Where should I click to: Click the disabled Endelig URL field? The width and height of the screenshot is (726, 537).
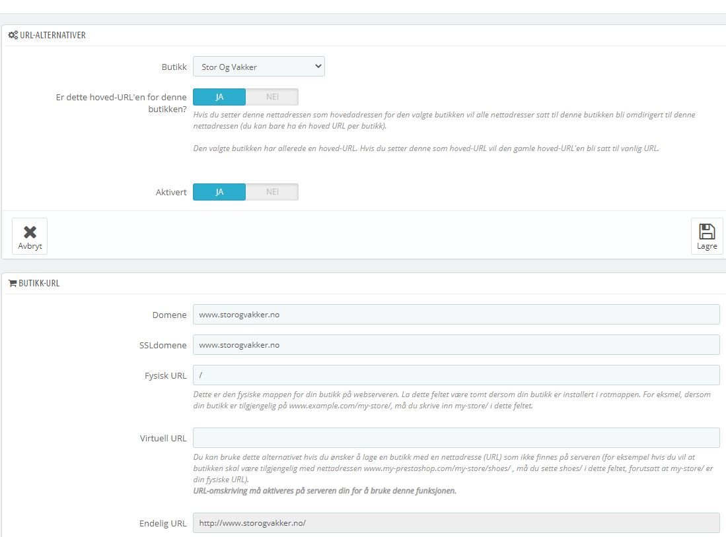pyautogui.click(x=456, y=522)
